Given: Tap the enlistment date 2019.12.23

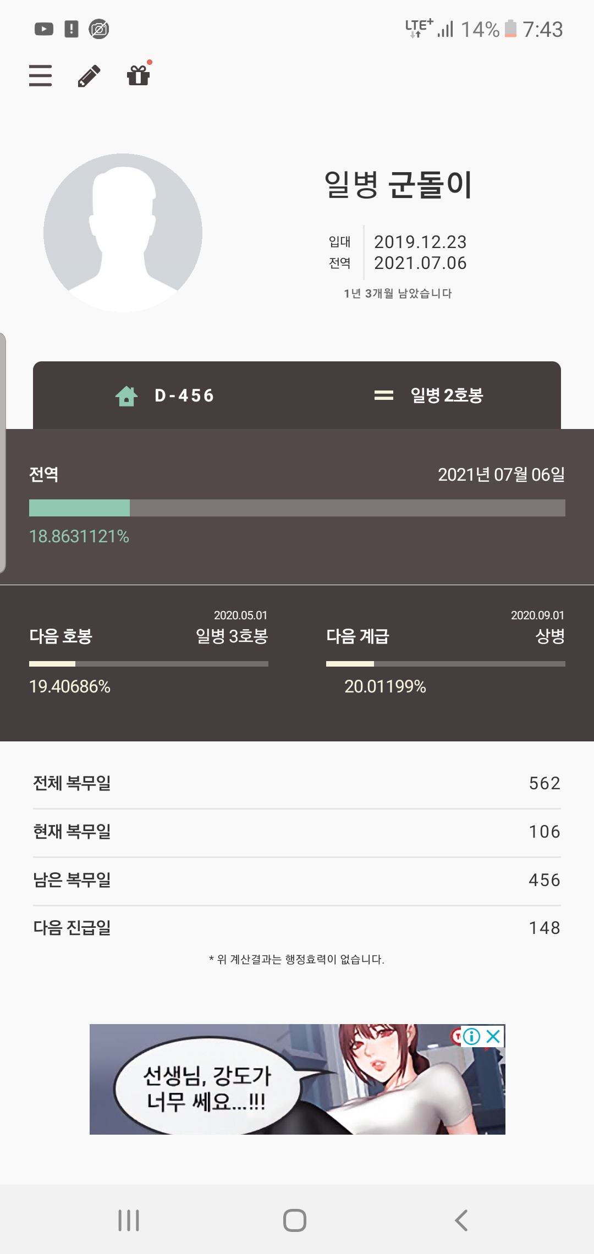Looking at the screenshot, I should (420, 242).
